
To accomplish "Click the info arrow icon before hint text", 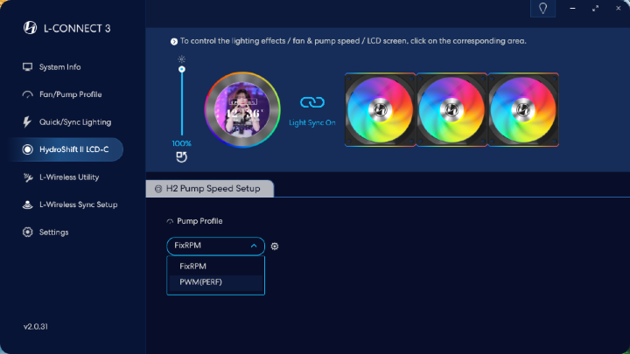I will coord(174,41).
